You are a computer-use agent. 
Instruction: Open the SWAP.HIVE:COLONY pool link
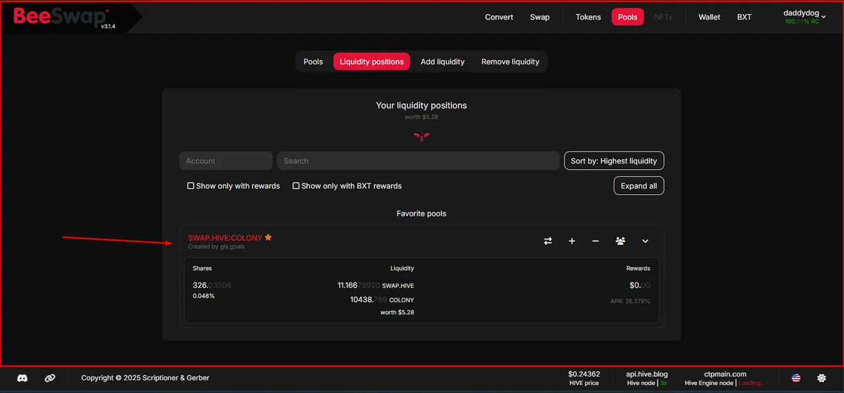[225, 238]
